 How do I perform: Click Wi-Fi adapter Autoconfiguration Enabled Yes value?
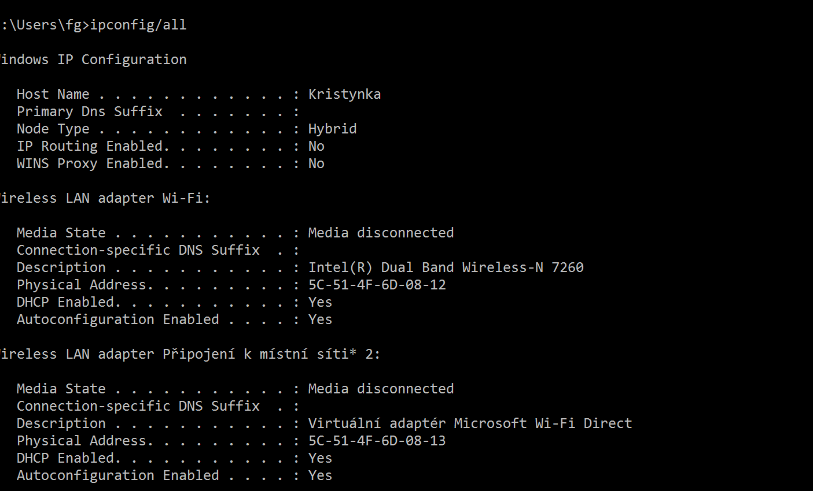click(x=320, y=319)
